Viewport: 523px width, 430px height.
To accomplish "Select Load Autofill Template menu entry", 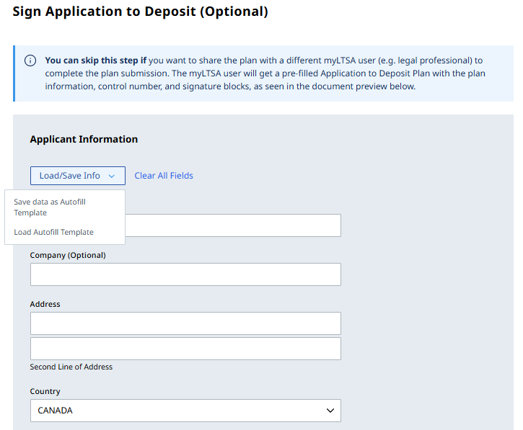I will coord(53,232).
